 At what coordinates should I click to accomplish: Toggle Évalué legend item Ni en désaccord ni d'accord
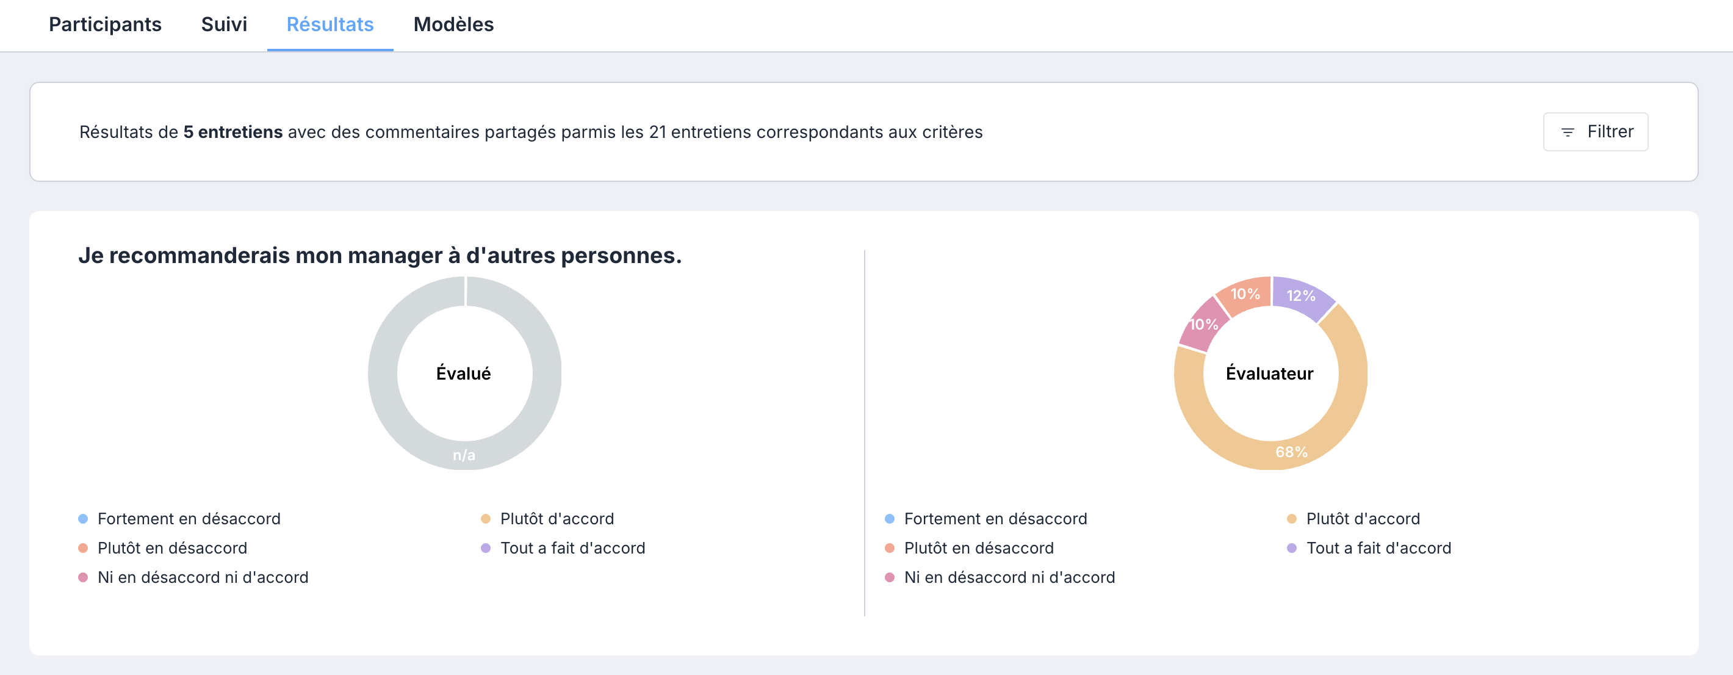[x=193, y=577]
